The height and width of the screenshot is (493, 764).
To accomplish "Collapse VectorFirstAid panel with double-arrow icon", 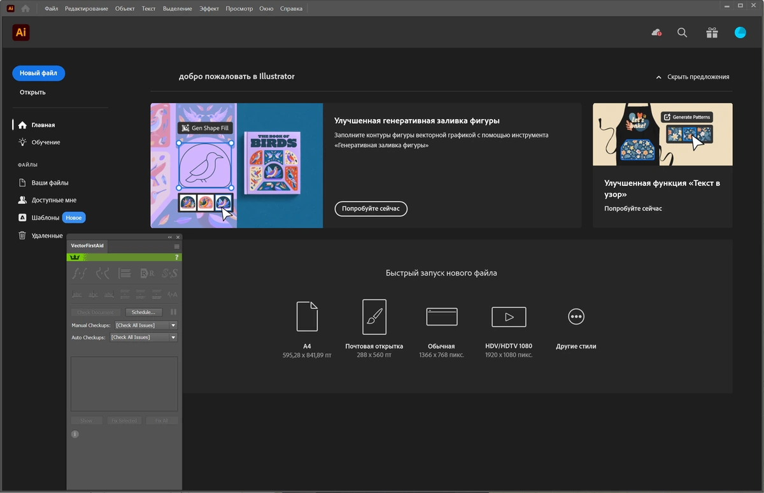I will tap(170, 237).
